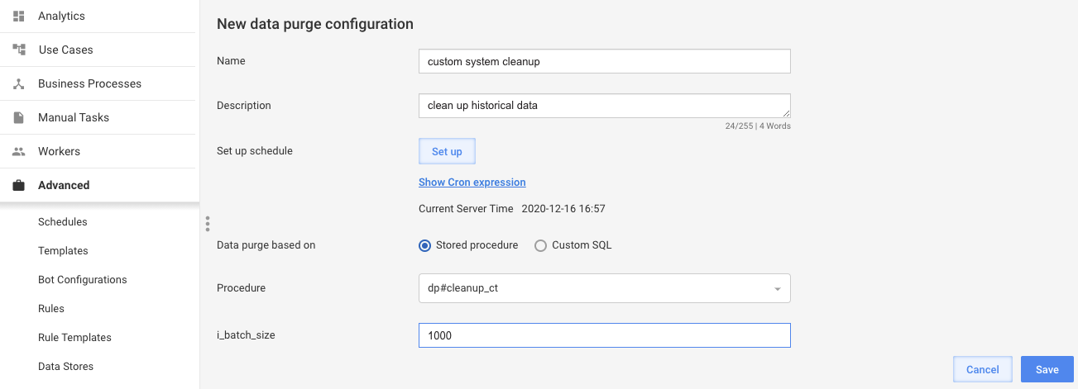Screen dimensions: 1078x389
Task: Click the Workers people icon
Action: pos(18,151)
